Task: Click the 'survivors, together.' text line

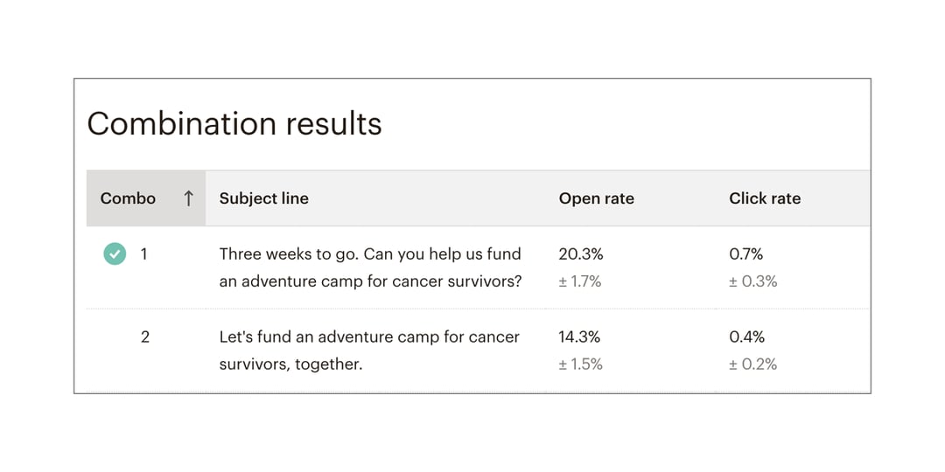Action: pyautogui.click(x=290, y=364)
